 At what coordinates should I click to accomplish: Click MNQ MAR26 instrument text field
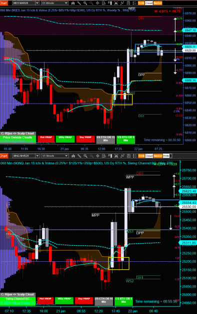click(23, 156)
